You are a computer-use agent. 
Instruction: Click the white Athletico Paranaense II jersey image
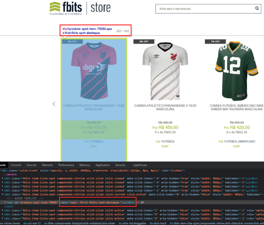(x=165, y=71)
